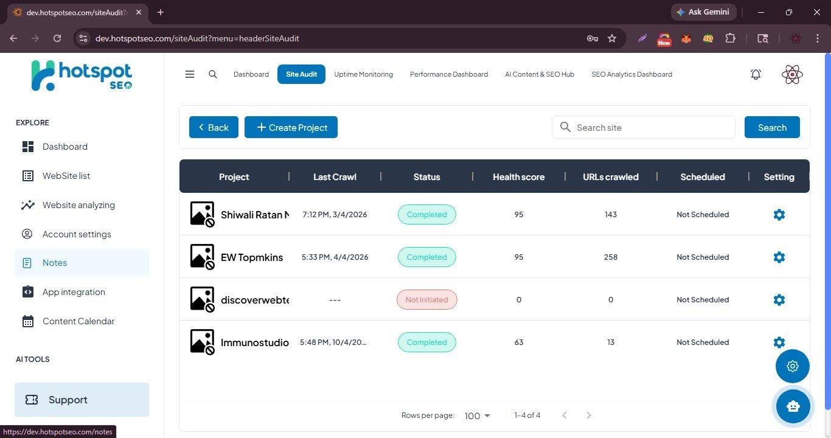831x438 pixels.
Task: Open settings gear for Immunostudio row
Action: (x=779, y=342)
